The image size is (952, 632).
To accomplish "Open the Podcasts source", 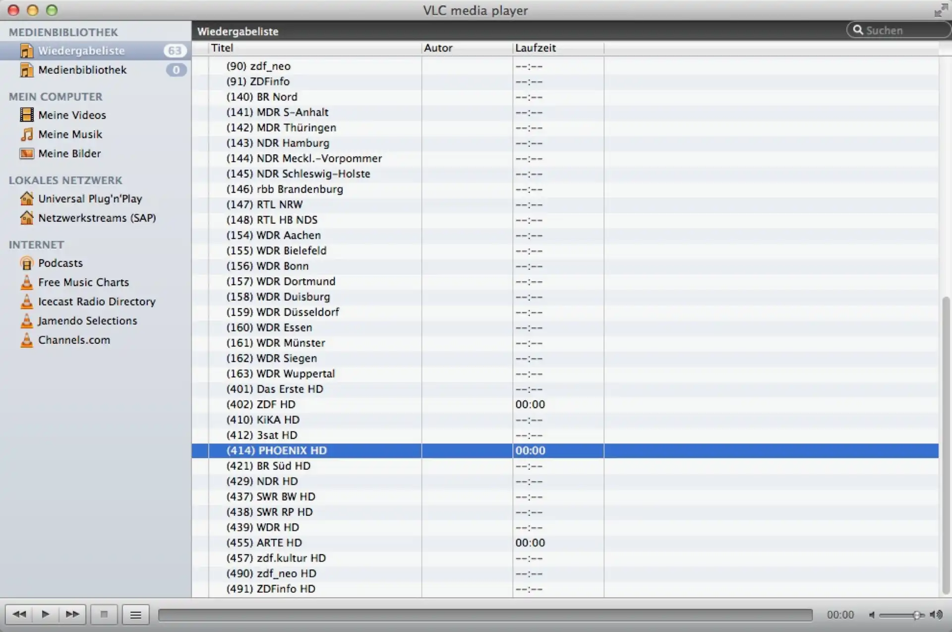I will (x=60, y=263).
